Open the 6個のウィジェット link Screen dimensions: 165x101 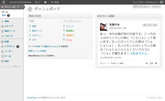(52, 46)
